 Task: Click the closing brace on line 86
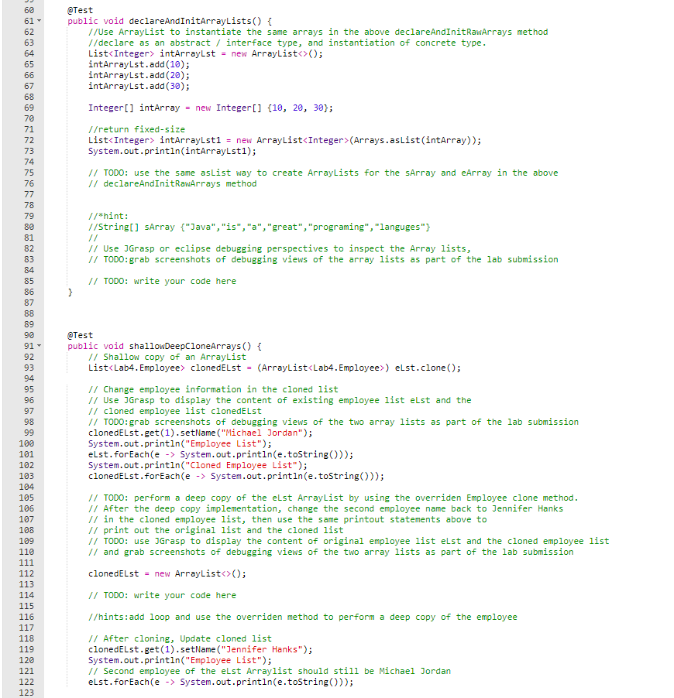click(69, 292)
